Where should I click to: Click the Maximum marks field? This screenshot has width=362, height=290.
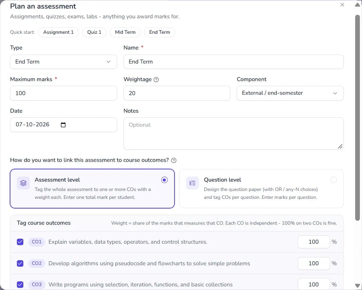click(x=64, y=93)
